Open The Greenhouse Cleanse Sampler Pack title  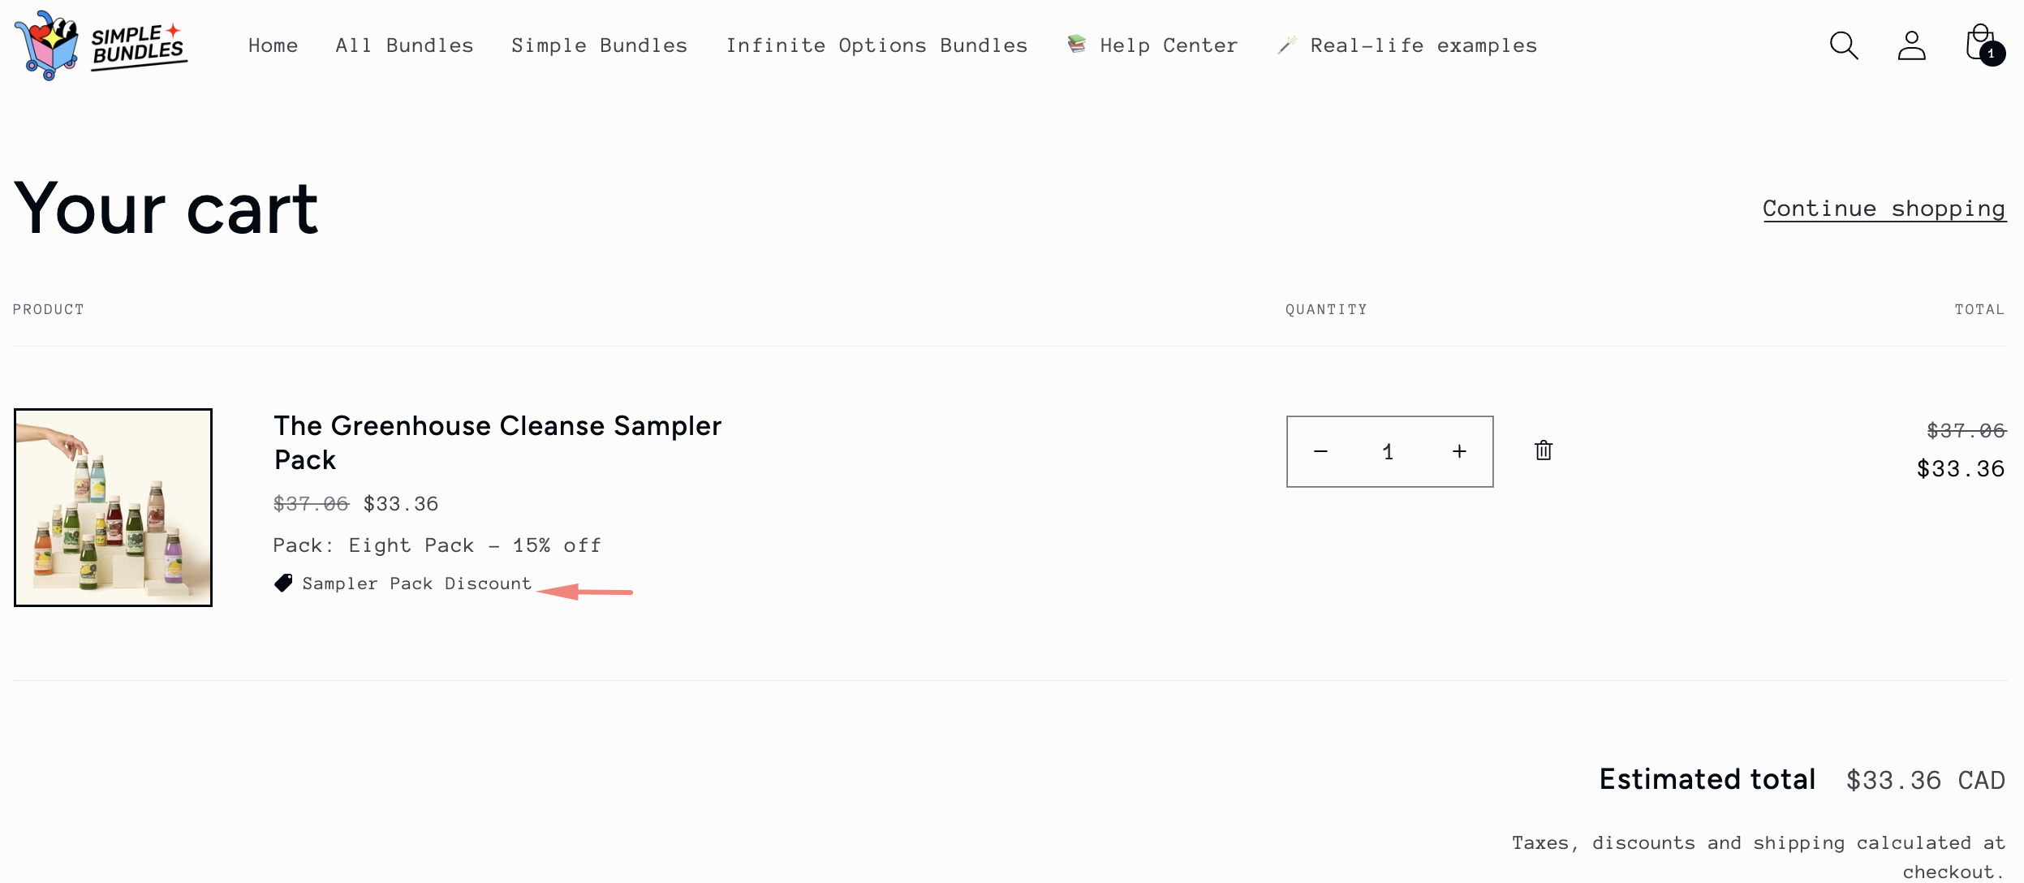(x=497, y=442)
